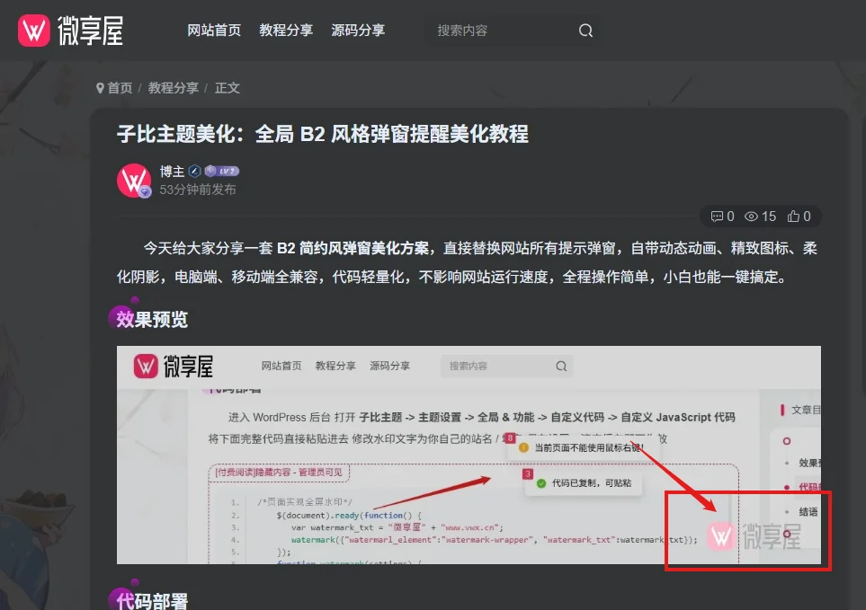Screen dimensions: 866x610
Task: Click the bold B2 简约风弹窗美化方案 text
Action: pos(353,248)
